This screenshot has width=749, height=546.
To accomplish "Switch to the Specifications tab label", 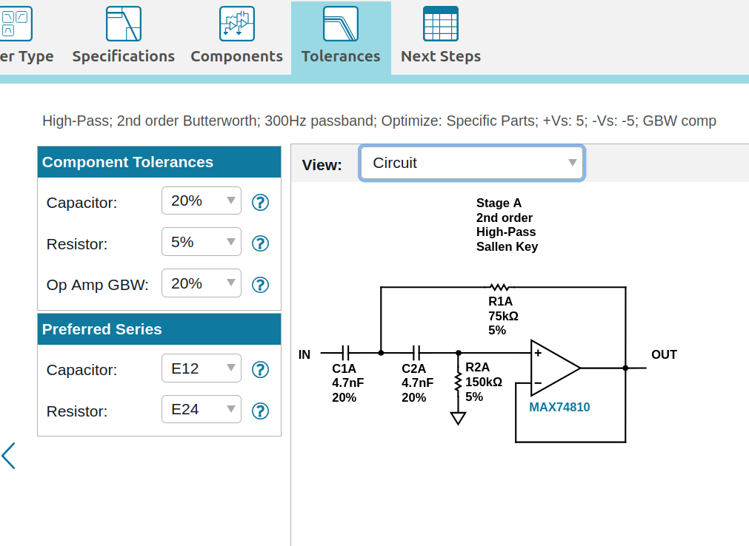I will click(123, 56).
